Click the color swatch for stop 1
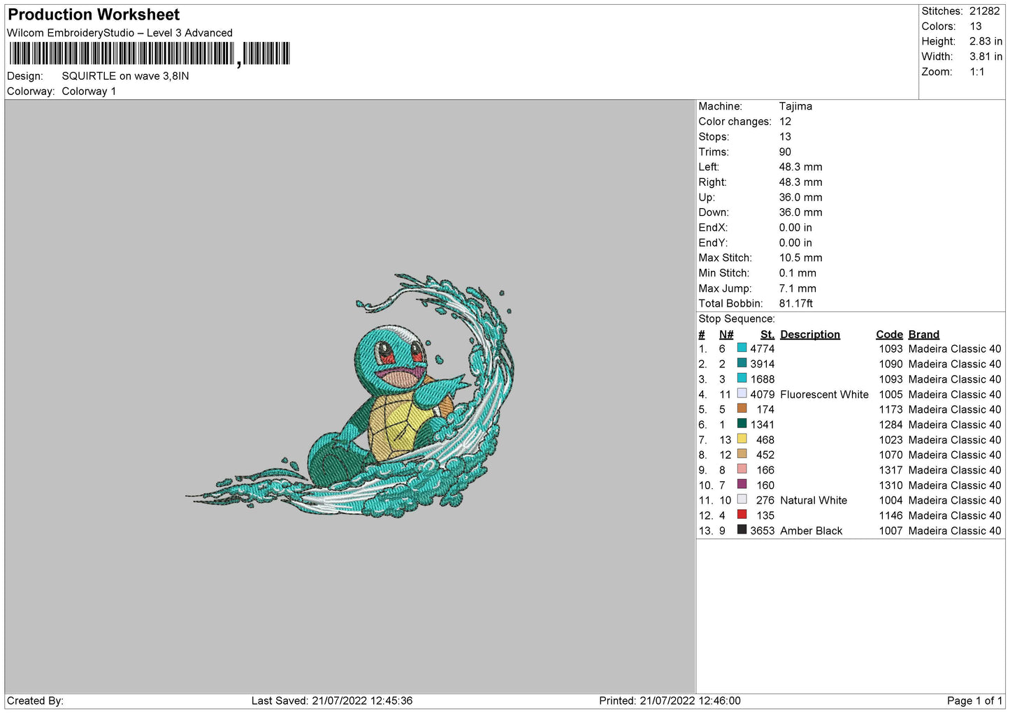Viewport: 1010px width, 713px height. click(x=742, y=348)
